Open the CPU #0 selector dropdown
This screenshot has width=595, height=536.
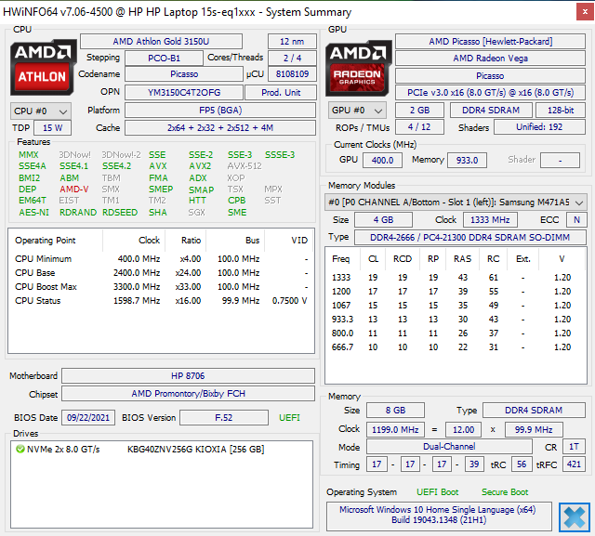41,111
